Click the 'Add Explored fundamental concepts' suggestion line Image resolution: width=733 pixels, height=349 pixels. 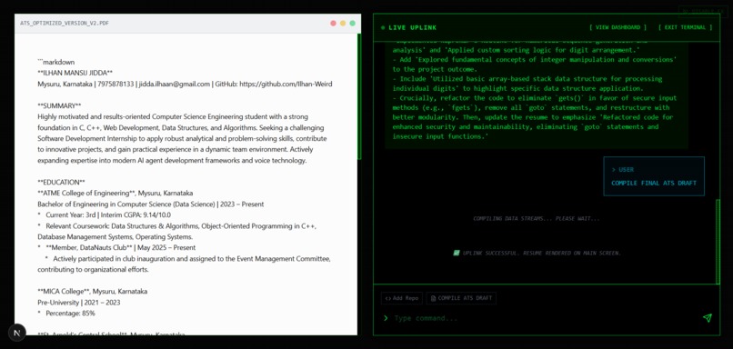pos(535,65)
